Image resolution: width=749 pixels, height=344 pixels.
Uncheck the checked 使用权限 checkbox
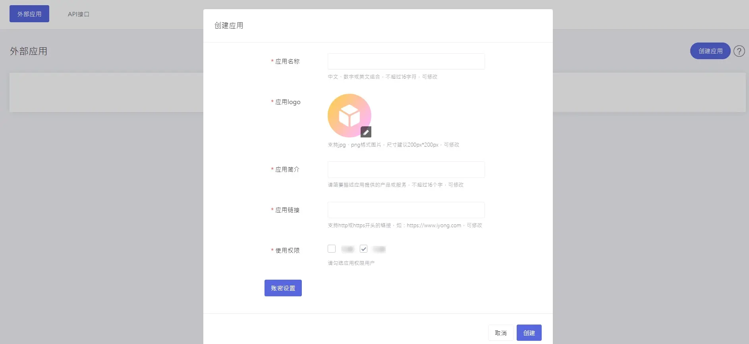(363, 249)
